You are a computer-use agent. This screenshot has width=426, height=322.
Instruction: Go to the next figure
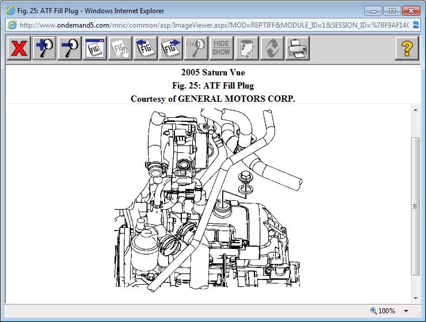[171, 48]
